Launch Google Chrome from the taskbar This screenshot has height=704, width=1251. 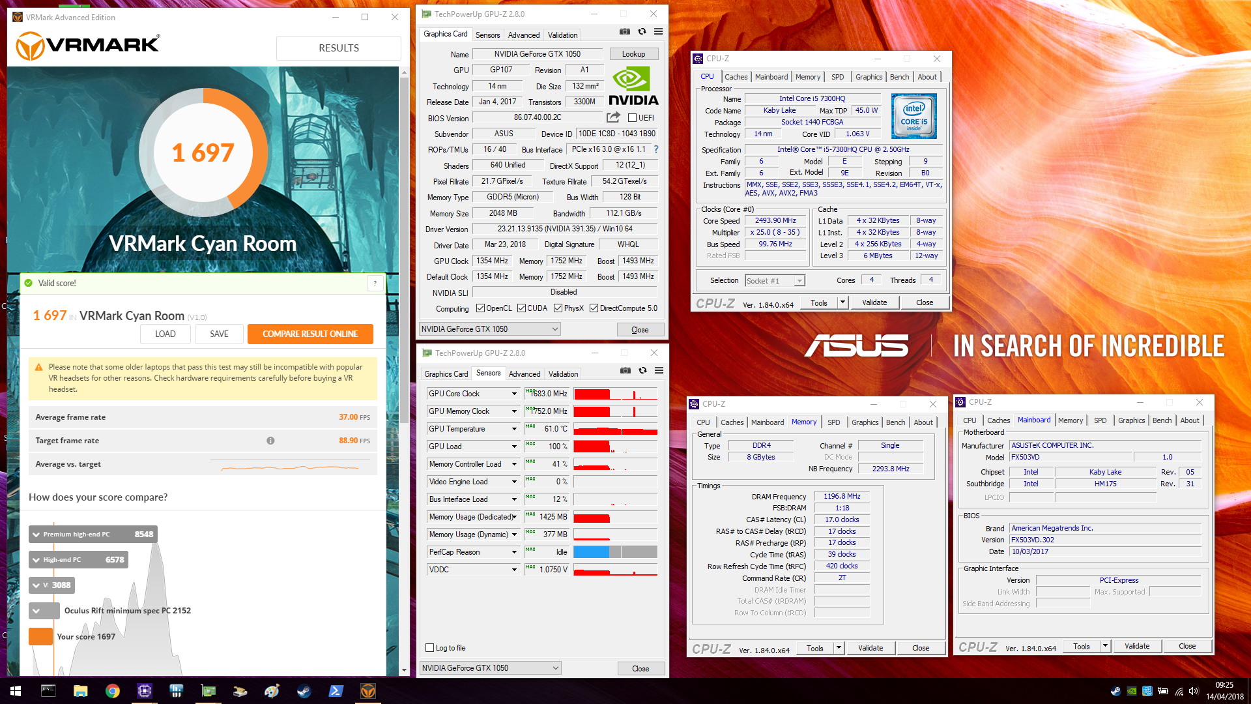(112, 691)
